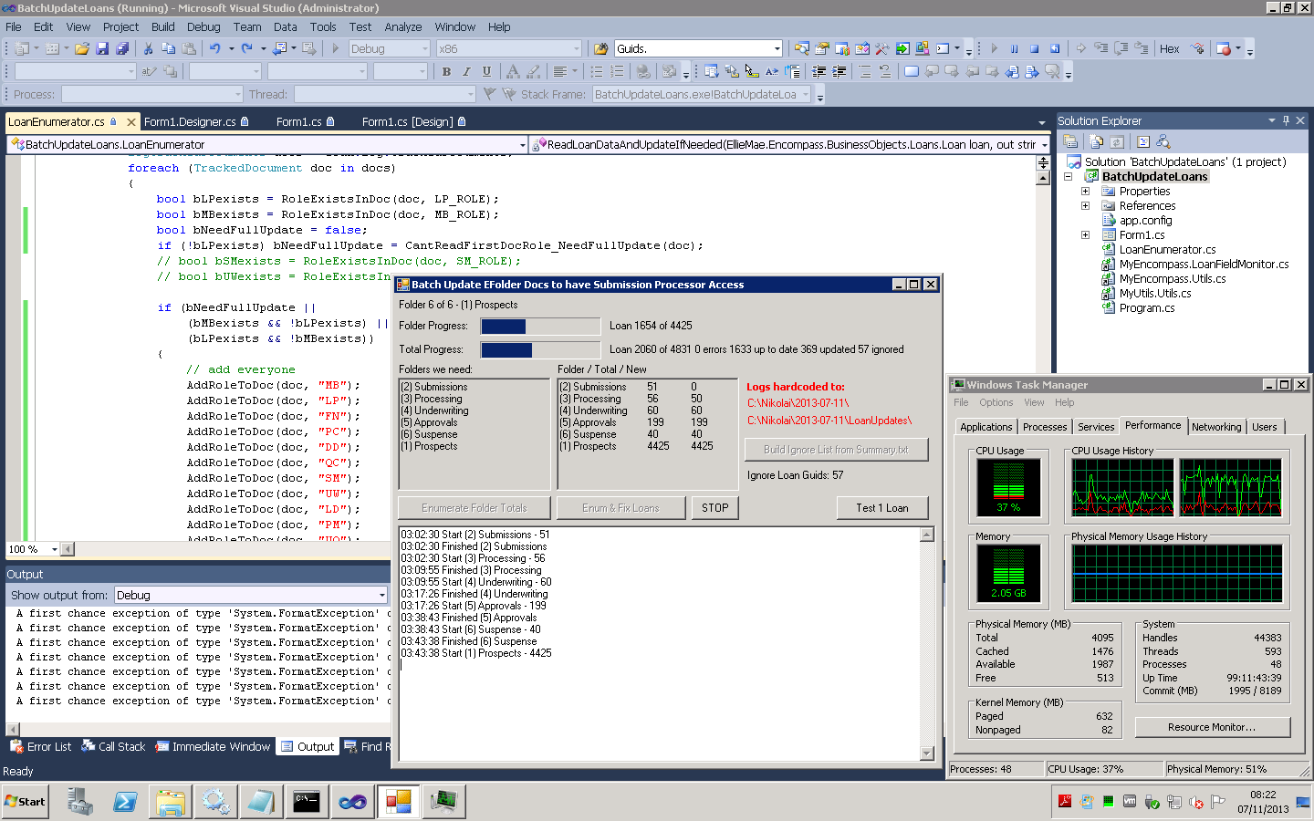Click the Breakpoints window icon
The width and height of the screenshot is (1314, 821).
[1224, 48]
